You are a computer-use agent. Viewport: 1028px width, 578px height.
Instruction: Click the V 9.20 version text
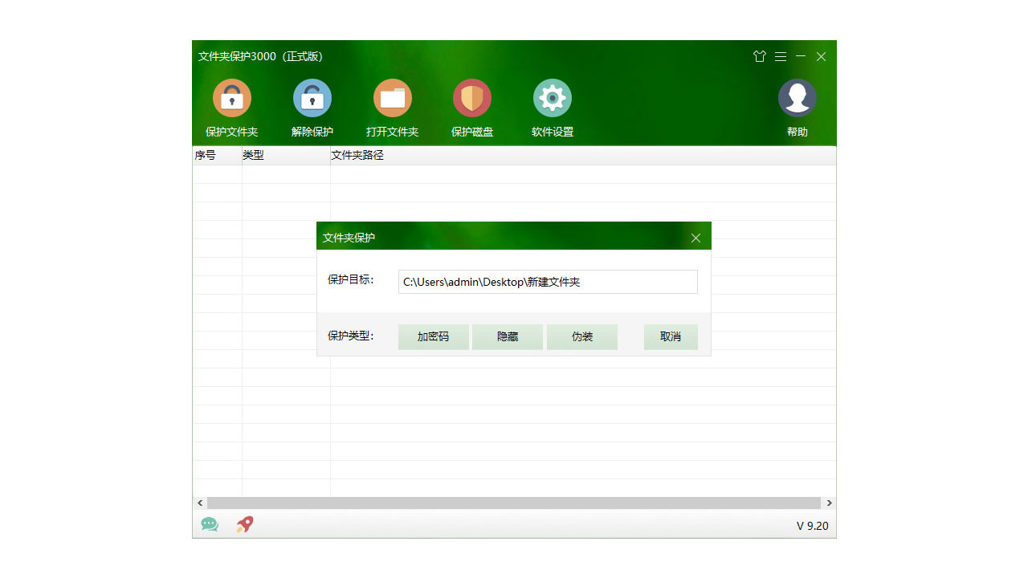(812, 526)
